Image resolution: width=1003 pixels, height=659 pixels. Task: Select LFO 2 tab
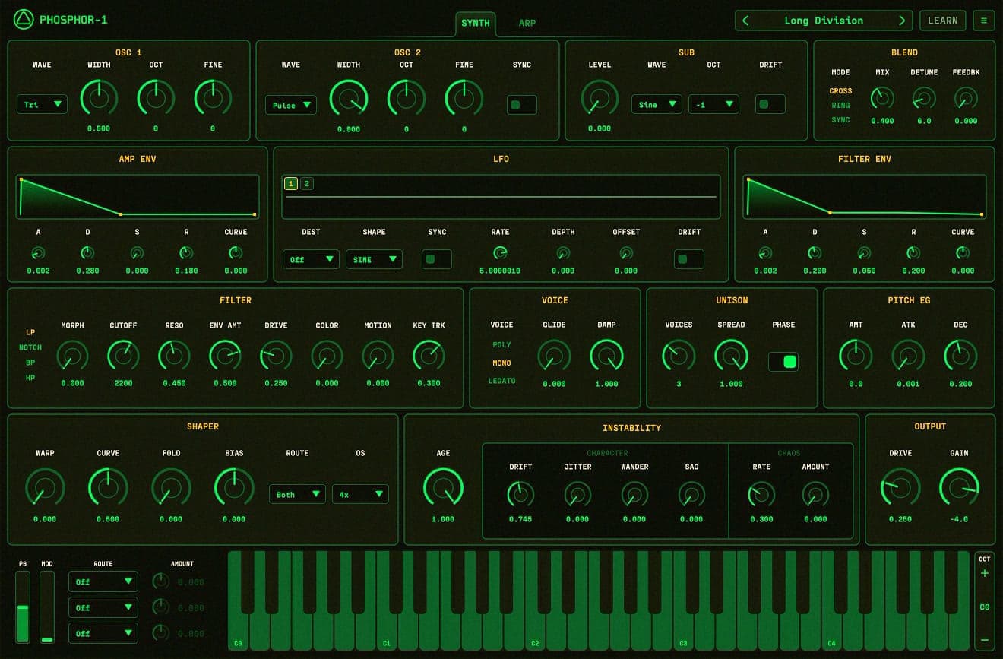coord(306,183)
